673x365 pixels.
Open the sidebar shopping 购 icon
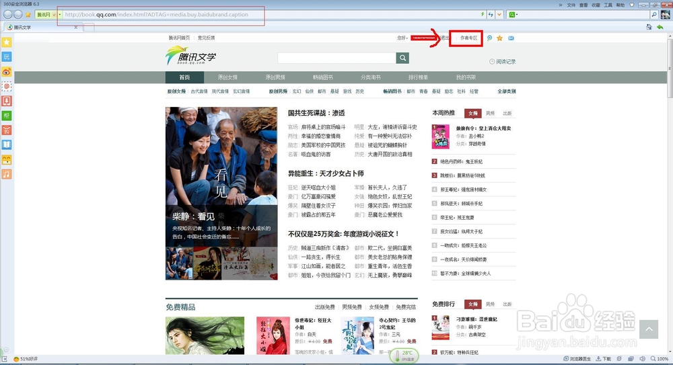pyautogui.click(x=7, y=130)
